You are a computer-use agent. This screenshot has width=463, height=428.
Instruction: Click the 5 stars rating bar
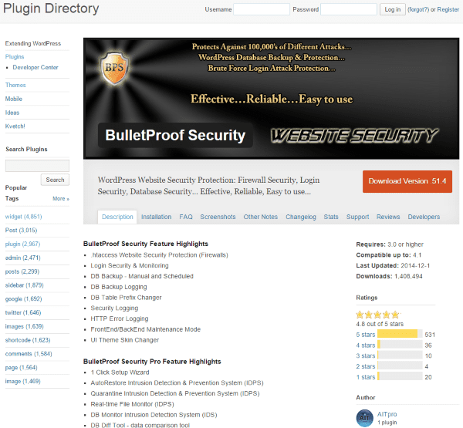click(x=400, y=334)
